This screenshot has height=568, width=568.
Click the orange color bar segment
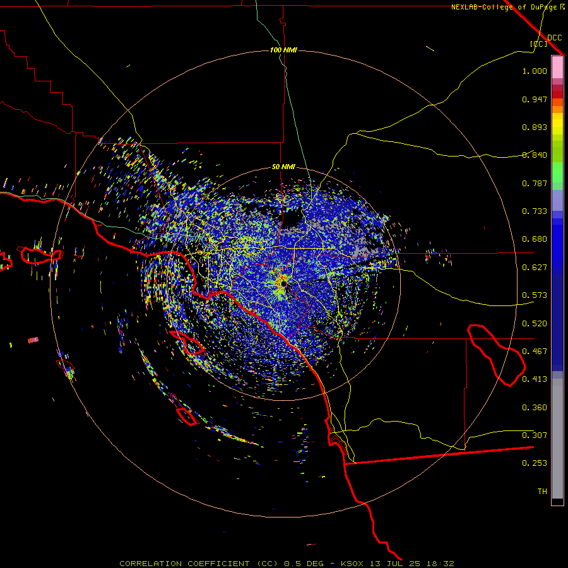[x=557, y=109]
